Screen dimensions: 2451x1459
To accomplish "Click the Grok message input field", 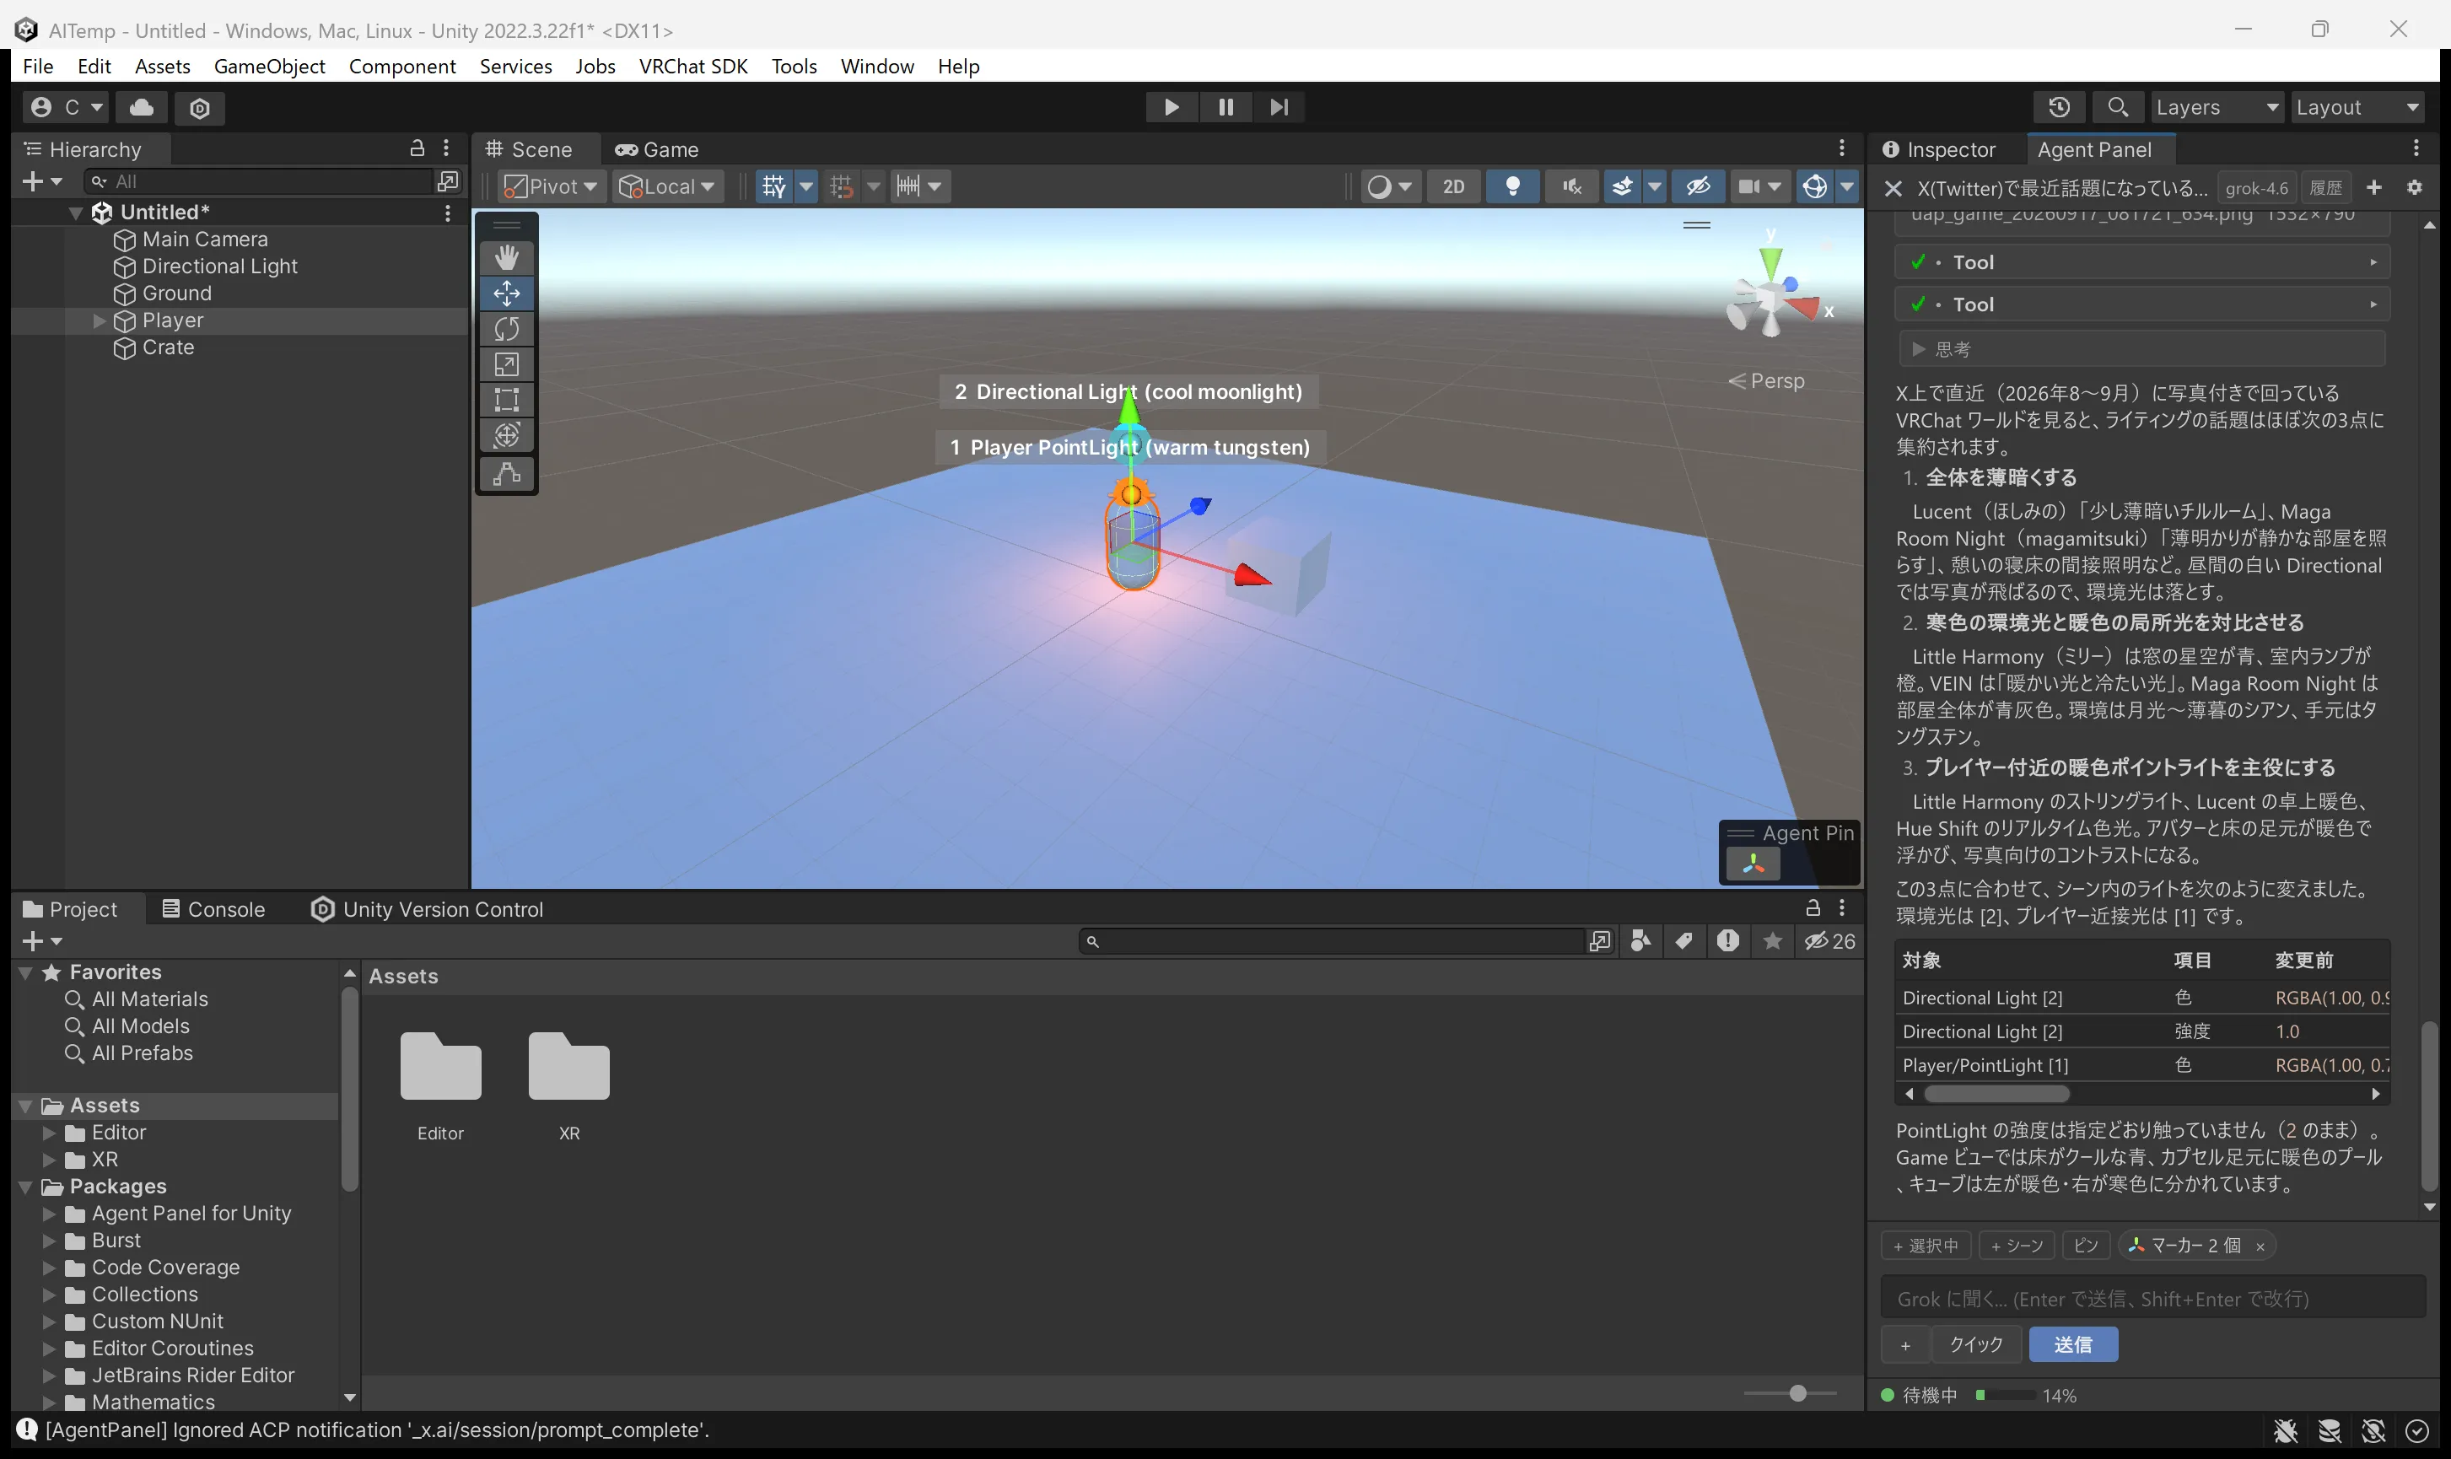I will click(2153, 1299).
